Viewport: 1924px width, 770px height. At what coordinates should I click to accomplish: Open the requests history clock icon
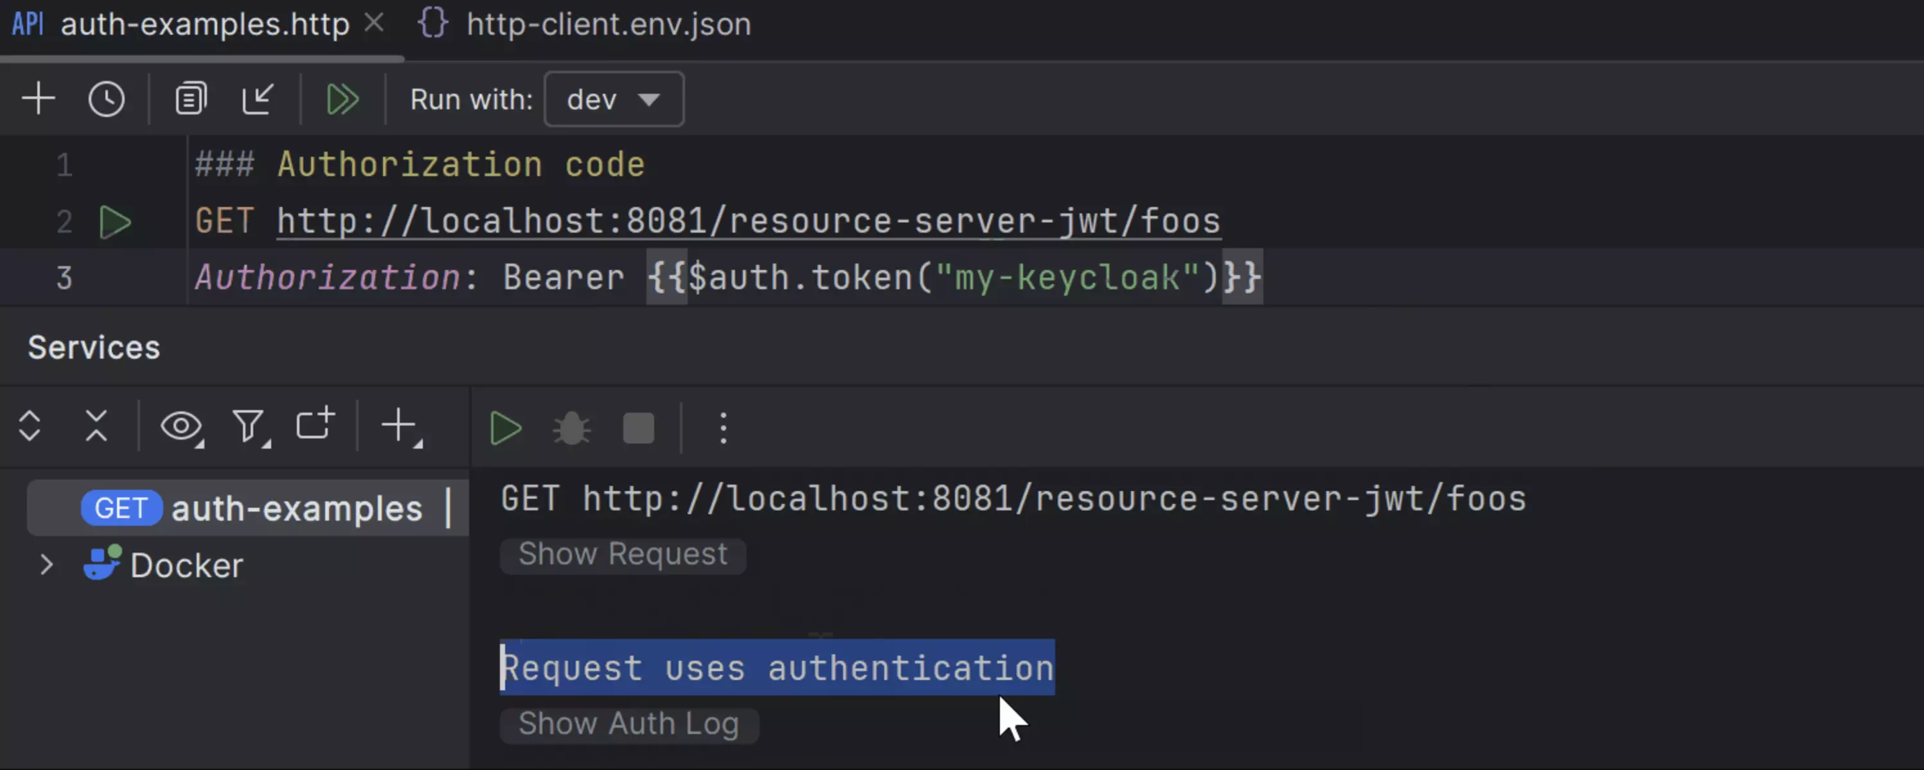pyautogui.click(x=106, y=98)
